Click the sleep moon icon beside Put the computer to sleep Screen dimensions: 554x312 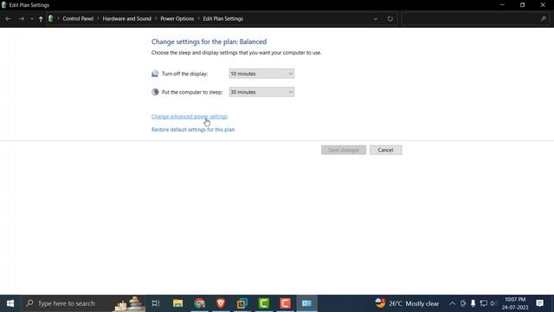155,92
